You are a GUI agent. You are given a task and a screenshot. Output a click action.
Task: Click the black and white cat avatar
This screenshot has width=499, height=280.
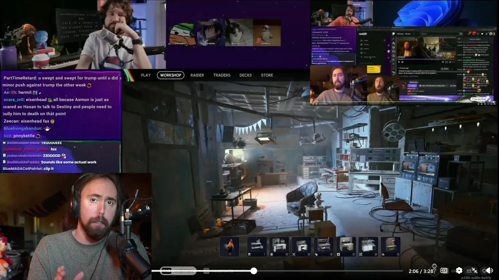coord(239,33)
